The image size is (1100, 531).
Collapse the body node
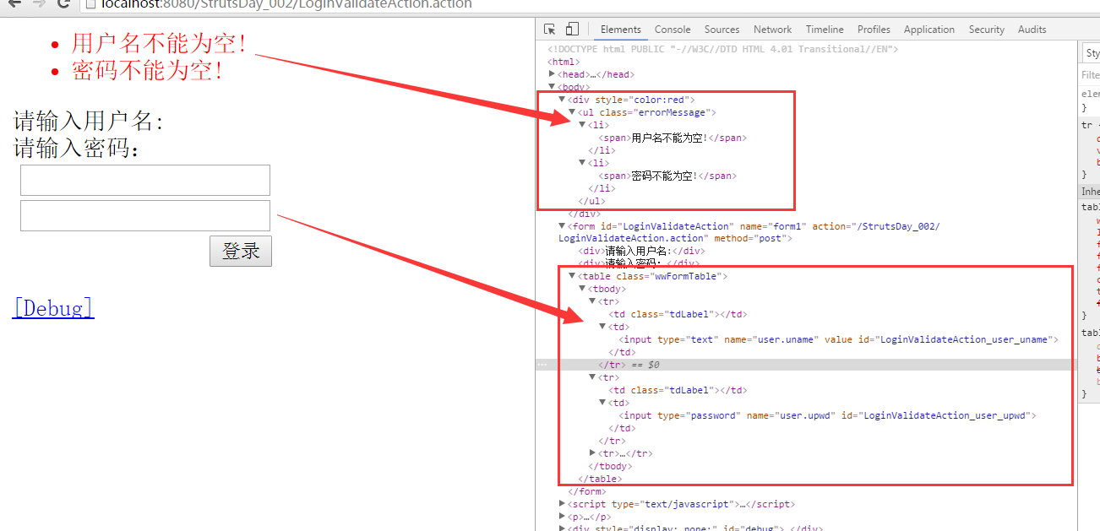(x=552, y=87)
